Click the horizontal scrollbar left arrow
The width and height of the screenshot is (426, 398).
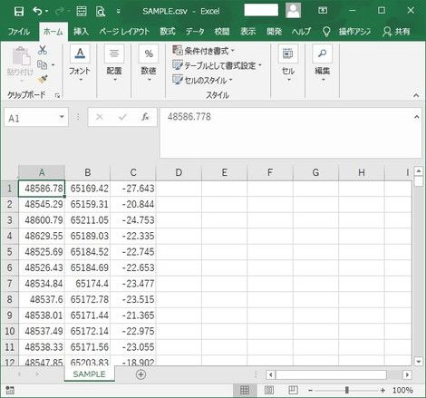(271, 375)
